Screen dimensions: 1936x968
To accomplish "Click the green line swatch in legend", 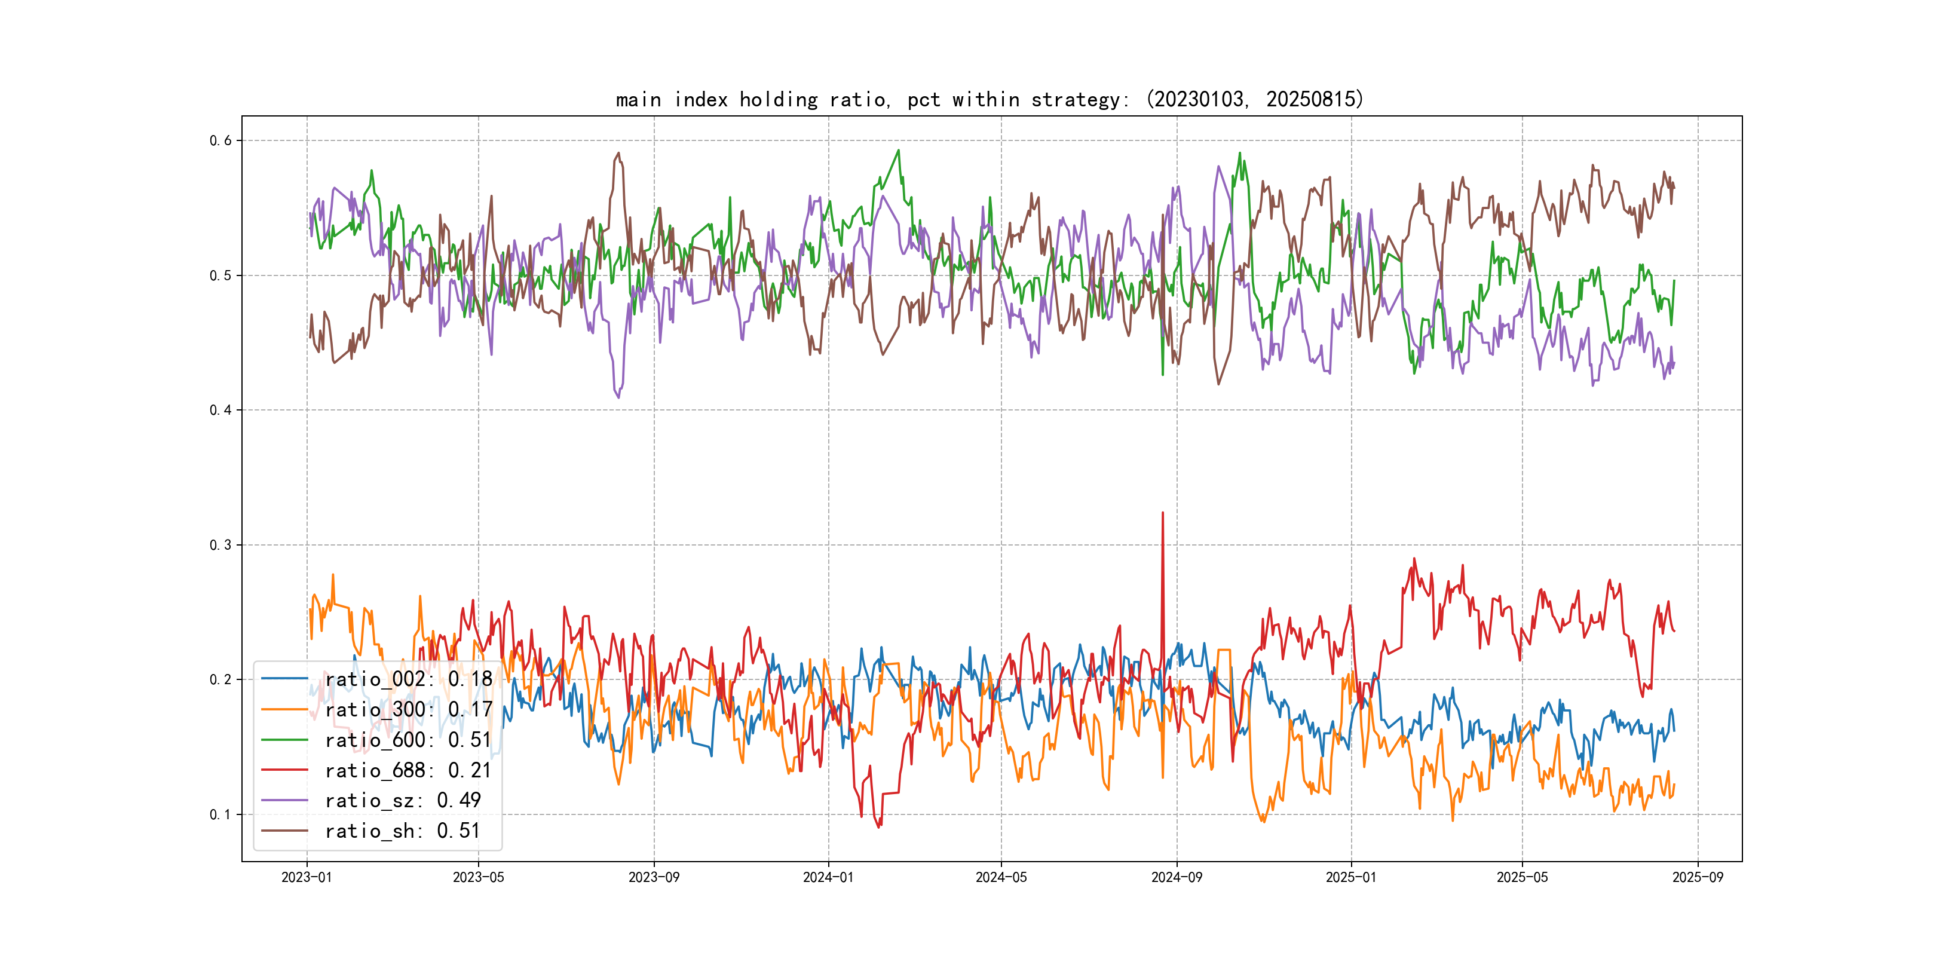I will (x=284, y=740).
